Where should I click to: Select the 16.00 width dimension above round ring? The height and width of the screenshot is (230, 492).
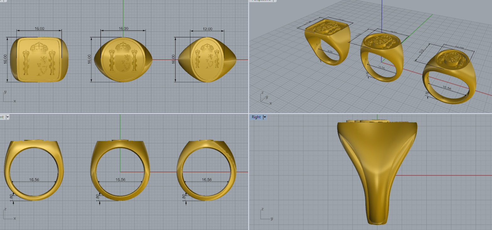point(123,29)
